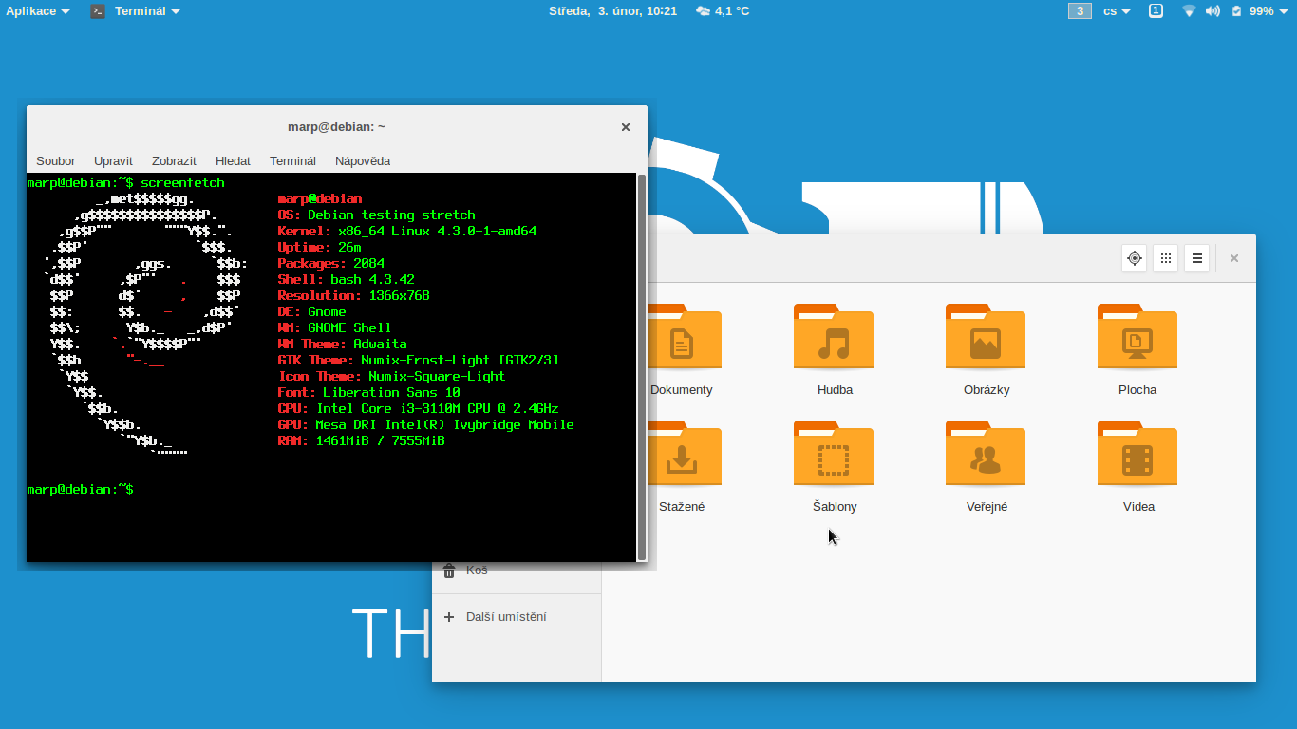Click the 'OS: Debian testing stretch' line
The width and height of the screenshot is (1297, 729).
pos(376,215)
